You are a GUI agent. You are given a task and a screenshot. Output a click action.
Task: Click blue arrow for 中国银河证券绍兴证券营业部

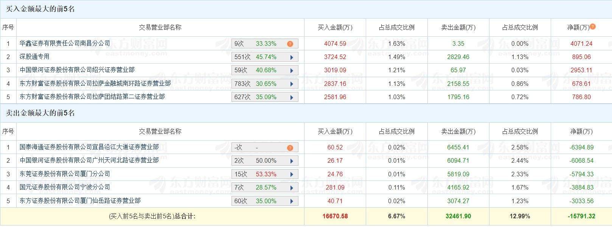[x=292, y=71]
